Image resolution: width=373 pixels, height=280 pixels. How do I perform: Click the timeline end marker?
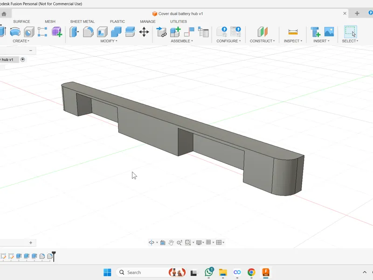pos(54,256)
